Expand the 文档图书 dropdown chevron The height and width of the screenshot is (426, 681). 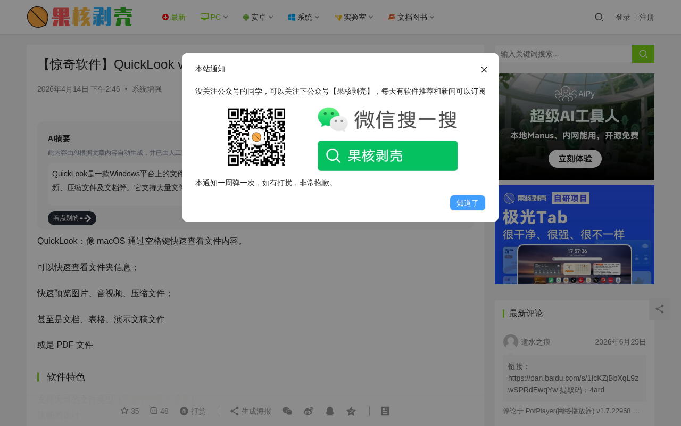pos(432,17)
